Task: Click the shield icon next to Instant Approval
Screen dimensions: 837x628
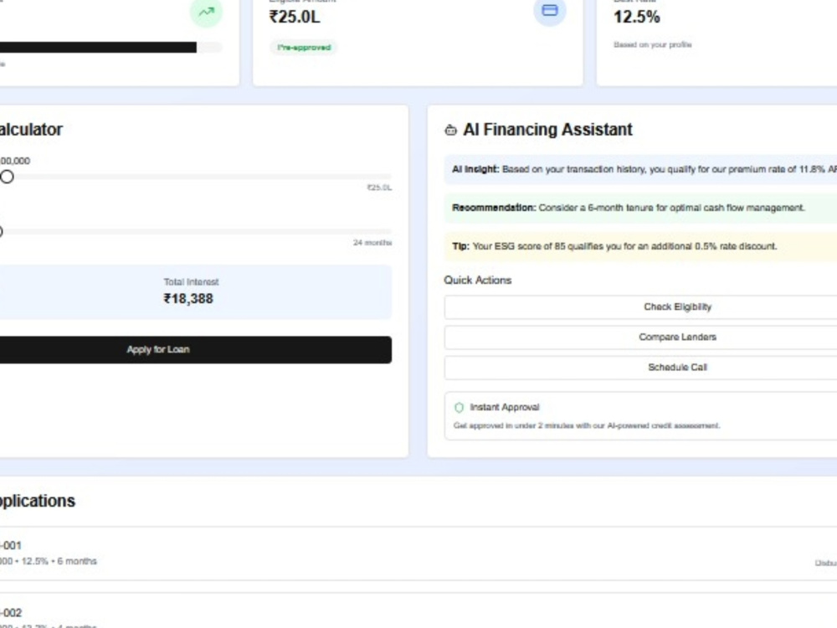Action: [x=459, y=408]
